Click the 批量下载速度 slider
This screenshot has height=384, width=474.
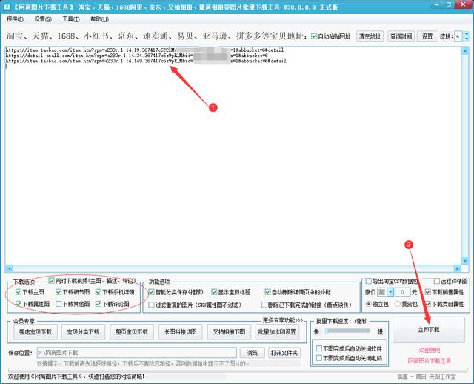[347, 331]
